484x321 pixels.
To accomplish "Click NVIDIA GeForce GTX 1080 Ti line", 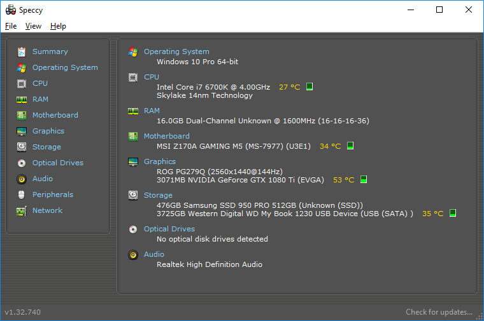I will [x=241, y=180].
